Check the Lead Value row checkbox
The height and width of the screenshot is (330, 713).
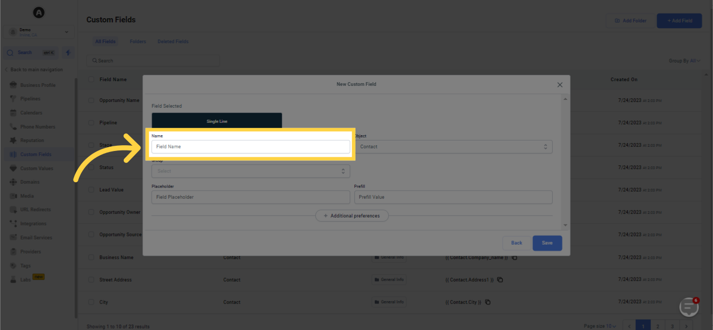(91, 190)
